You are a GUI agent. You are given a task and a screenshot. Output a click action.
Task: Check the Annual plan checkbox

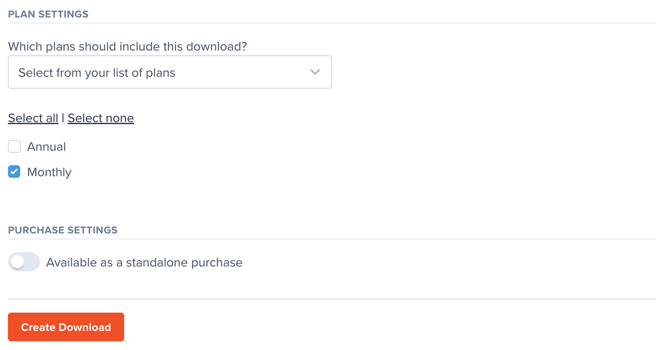14,147
